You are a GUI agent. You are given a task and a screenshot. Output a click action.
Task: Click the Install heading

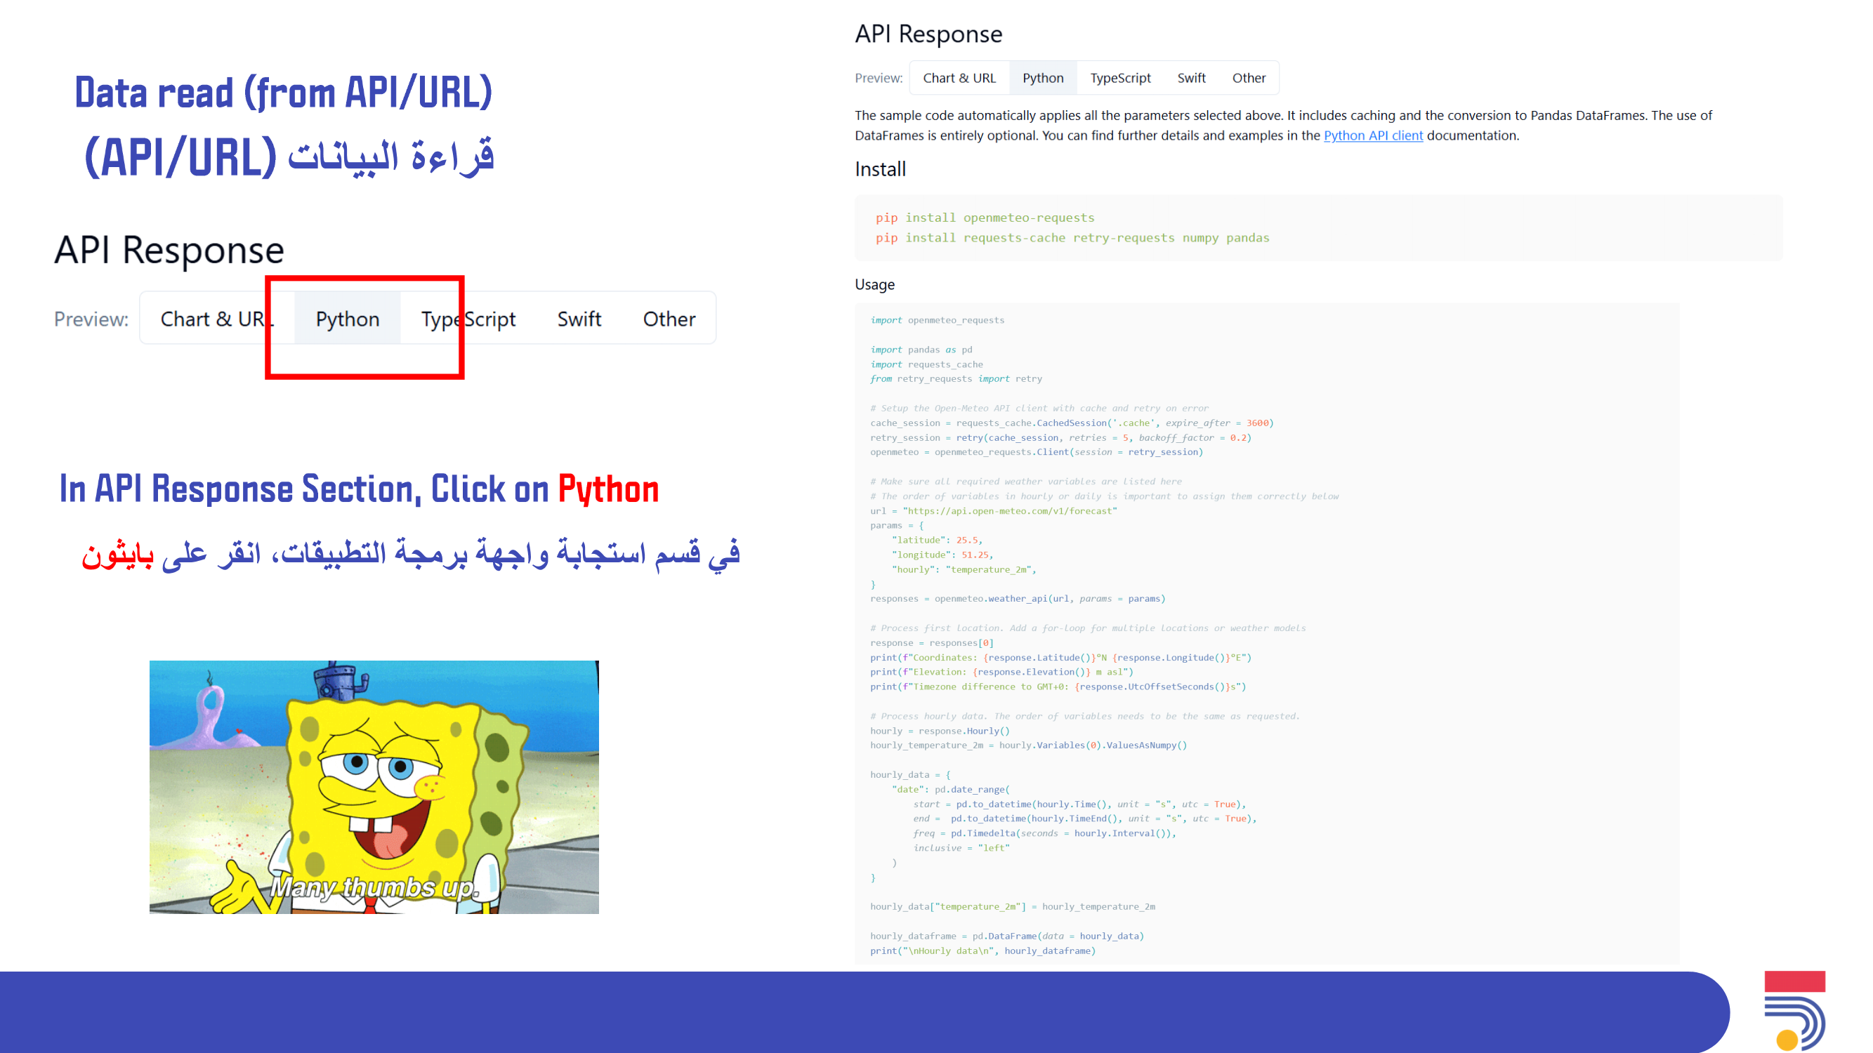pos(880,169)
